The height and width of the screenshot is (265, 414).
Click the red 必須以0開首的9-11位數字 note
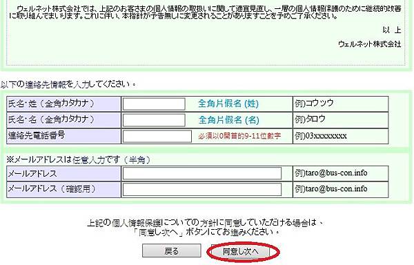pyautogui.click(x=239, y=136)
